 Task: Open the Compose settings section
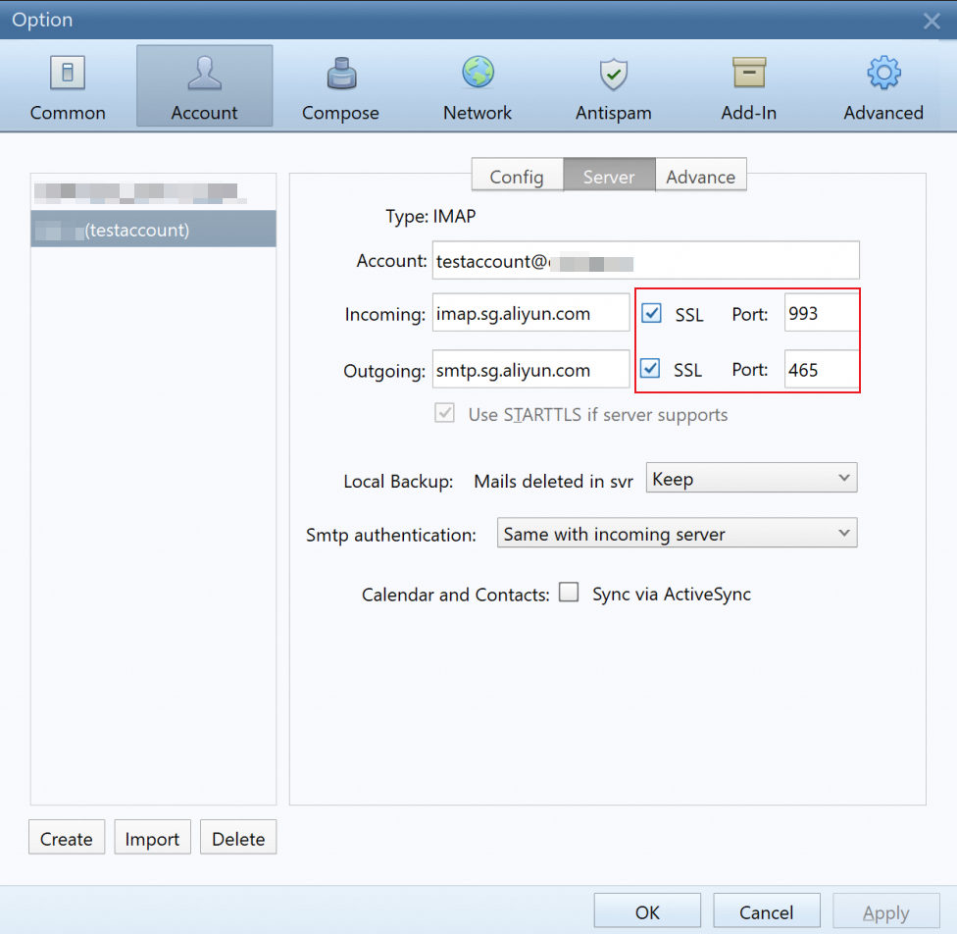point(340,86)
